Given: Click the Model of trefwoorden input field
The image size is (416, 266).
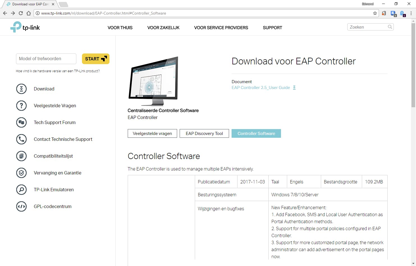Looking at the screenshot, I should click(x=46, y=59).
